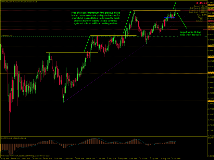
Task: Click the large red 0.9433 price display
Action: coord(201,3)
